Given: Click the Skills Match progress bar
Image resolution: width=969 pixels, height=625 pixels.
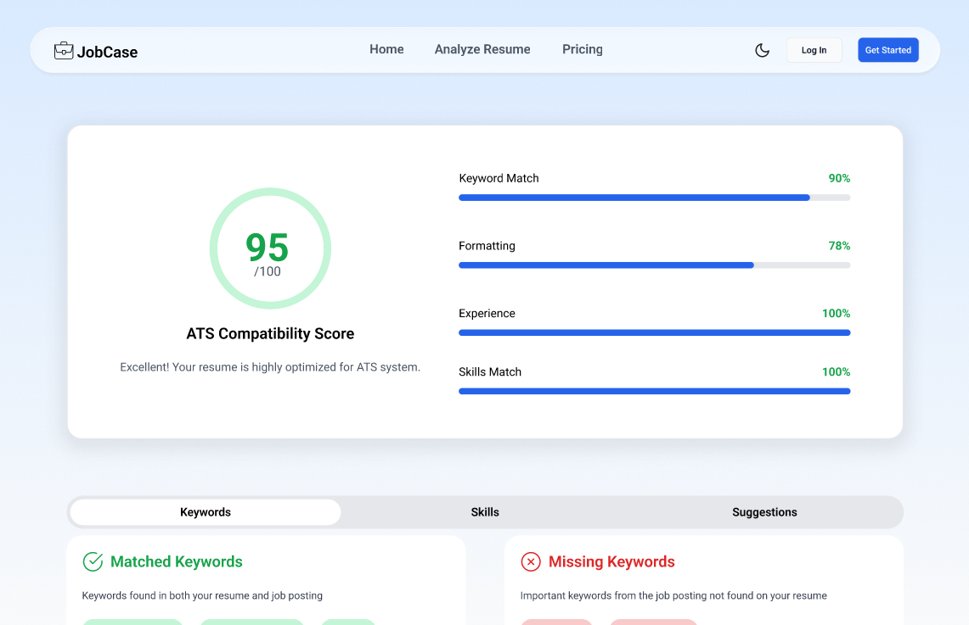Looking at the screenshot, I should point(654,391).
